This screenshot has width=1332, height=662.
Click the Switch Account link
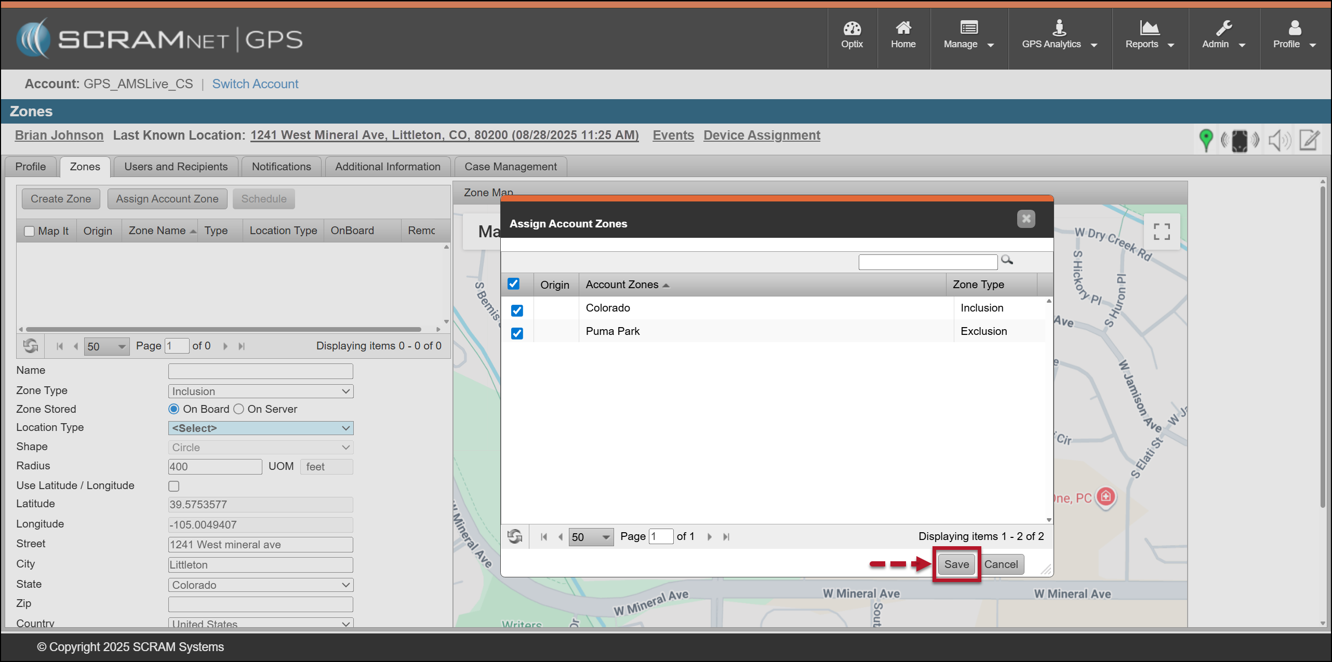[255, 84]
